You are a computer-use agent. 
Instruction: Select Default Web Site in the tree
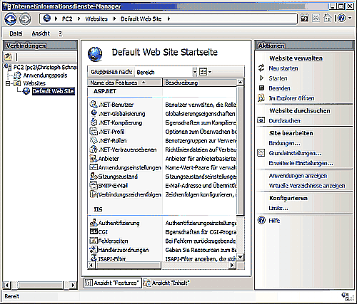click(54, 91)
